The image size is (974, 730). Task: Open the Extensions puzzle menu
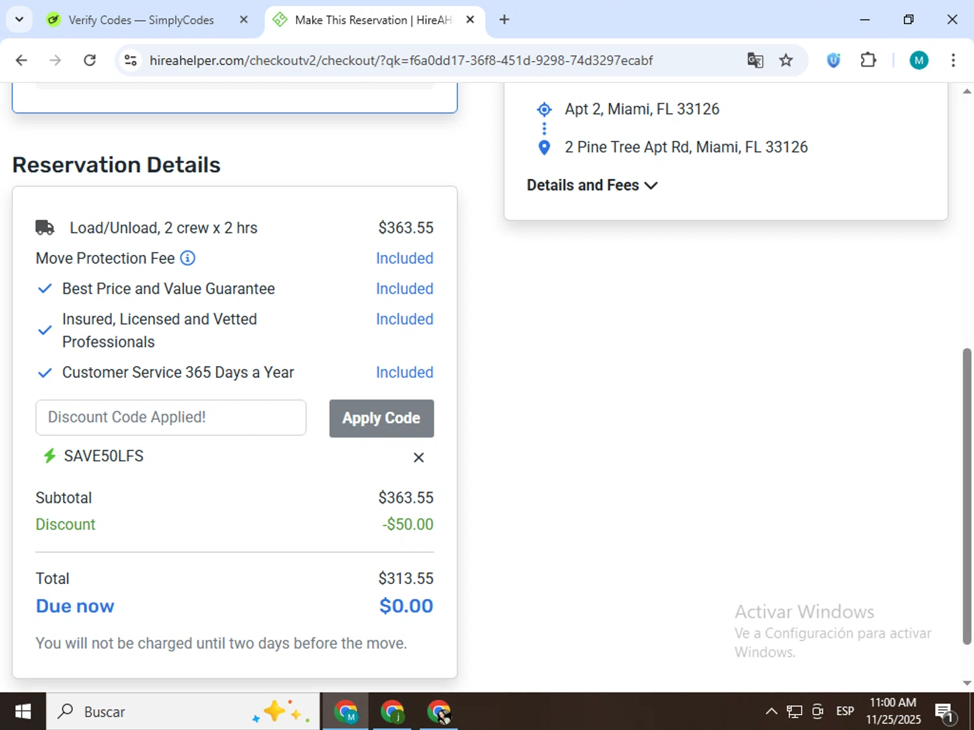coord(868,60)
